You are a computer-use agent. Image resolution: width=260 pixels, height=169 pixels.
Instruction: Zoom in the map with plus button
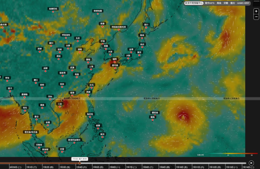tap(256, 11)
